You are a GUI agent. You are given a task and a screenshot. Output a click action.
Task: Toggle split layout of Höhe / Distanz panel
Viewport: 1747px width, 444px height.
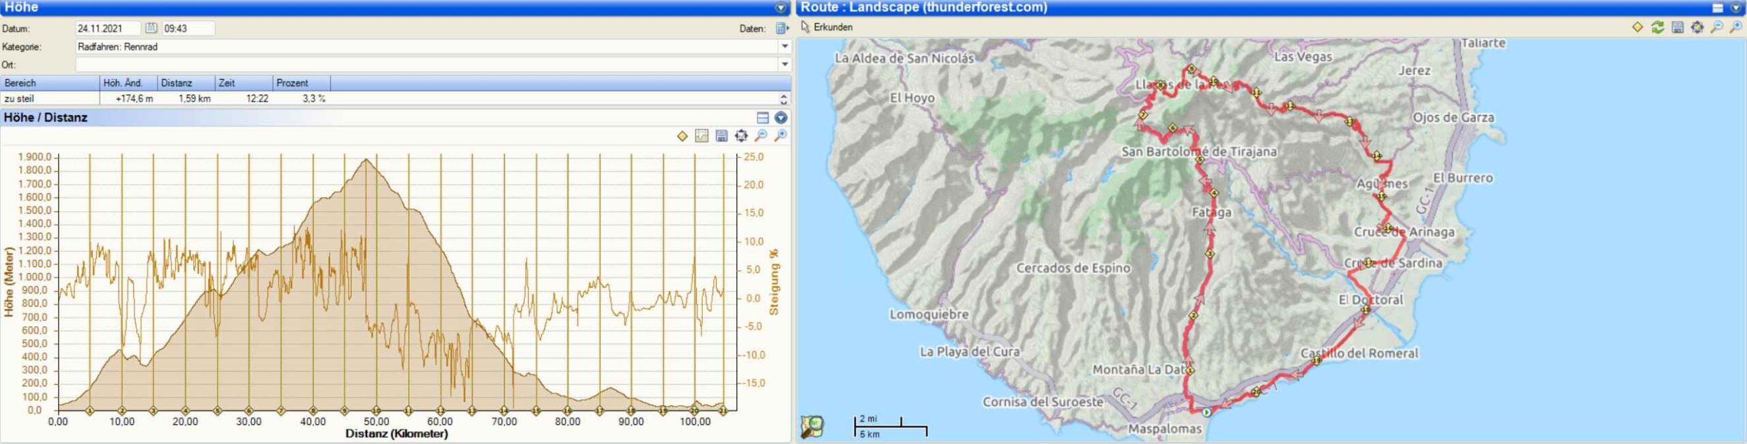(x=763, y=118)
